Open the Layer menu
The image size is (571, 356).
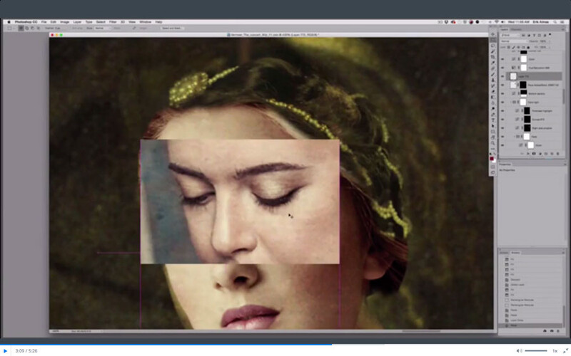[77, 22]
